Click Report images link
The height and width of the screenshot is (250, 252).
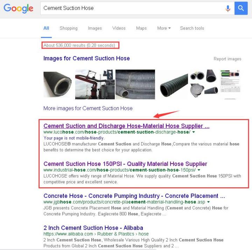[x=227, y=59]
